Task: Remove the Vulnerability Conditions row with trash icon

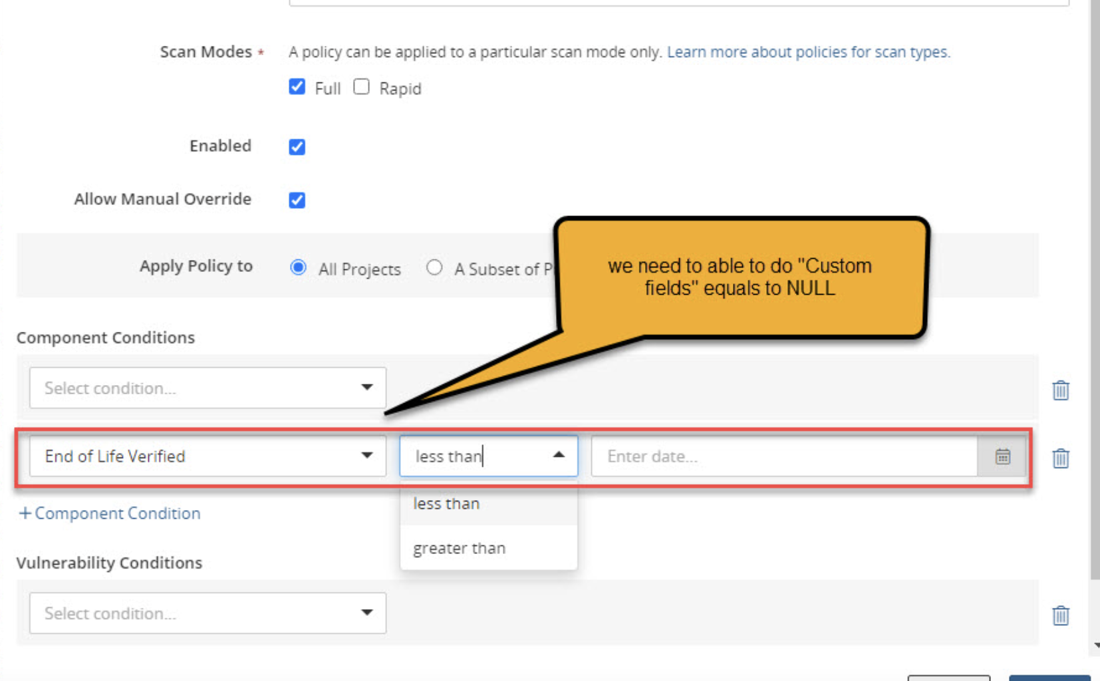Action: (x=1061, y=615)
